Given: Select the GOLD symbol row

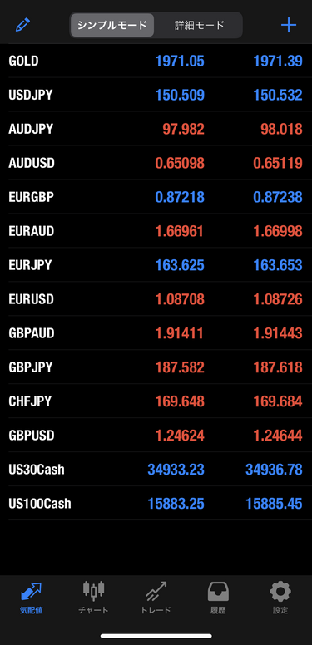Looking at the screenshot, I should 156,61.
